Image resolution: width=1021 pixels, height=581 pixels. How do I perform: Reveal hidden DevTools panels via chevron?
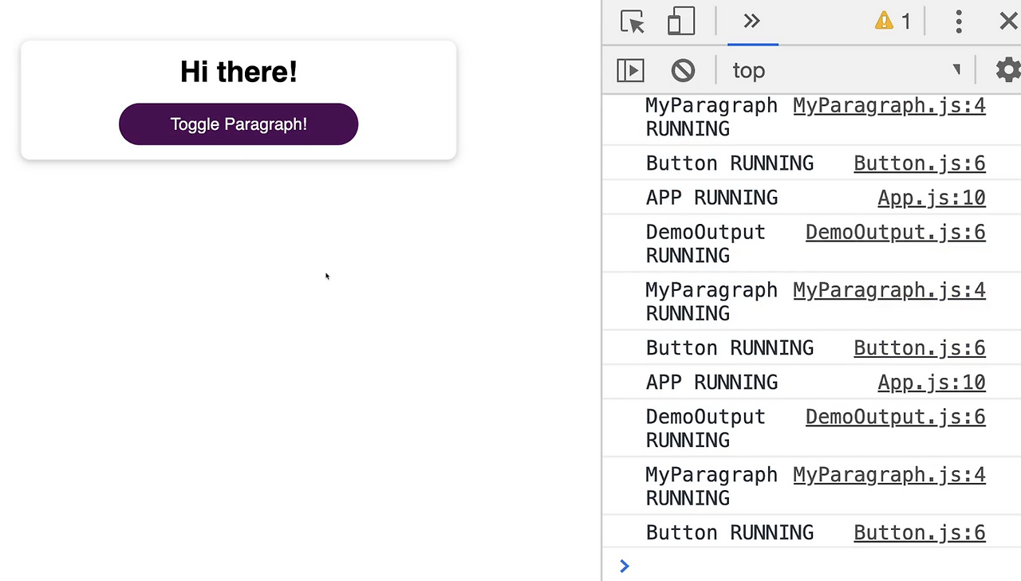coord(751,22)
